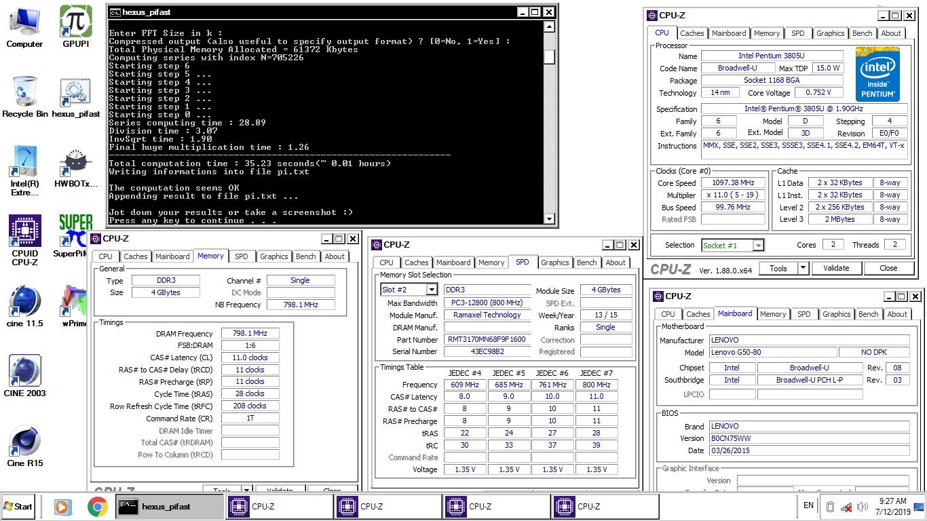This screenshot has height=521, width=927.
Task: Select the CINE 2003 desktop icon
Action: pyautogui.click(x=25, y=377)
